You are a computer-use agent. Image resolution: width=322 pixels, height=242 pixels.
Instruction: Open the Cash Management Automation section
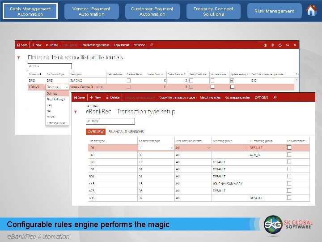point(30,11)
